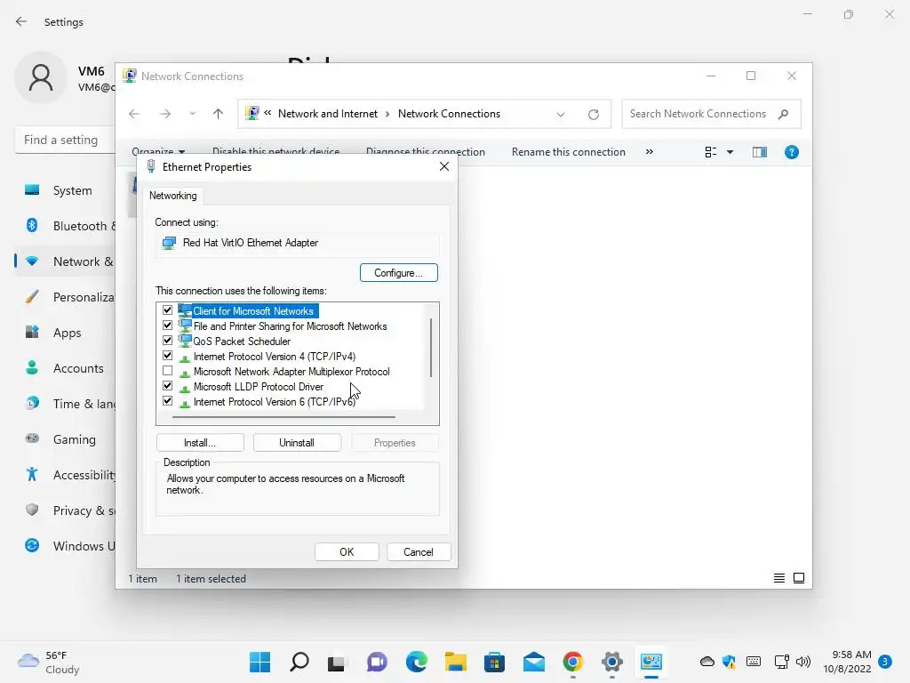910x683 pixels.
Task: Uncheck Internet Protocol Version 4 checkbox
Action: coord(168,356)
